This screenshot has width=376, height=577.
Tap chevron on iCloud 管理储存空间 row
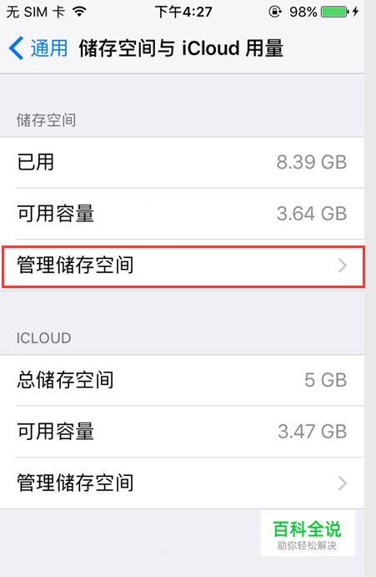343,483
